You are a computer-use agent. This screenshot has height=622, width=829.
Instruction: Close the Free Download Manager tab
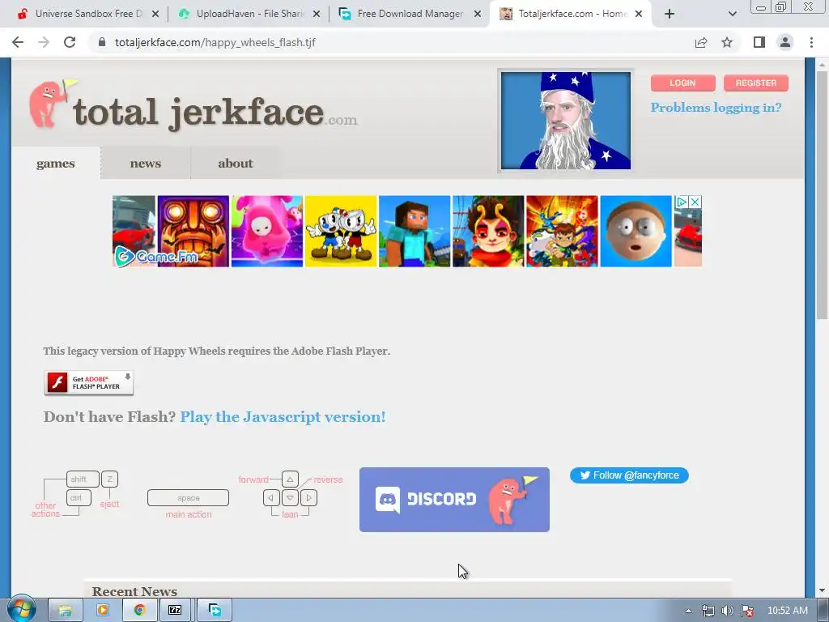click(x=478, y=15)
